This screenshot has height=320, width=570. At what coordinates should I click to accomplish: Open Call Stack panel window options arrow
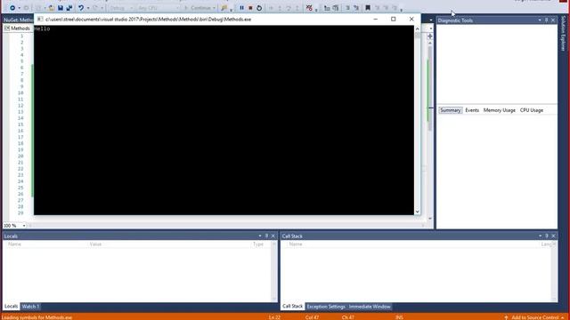pos(540,236)
